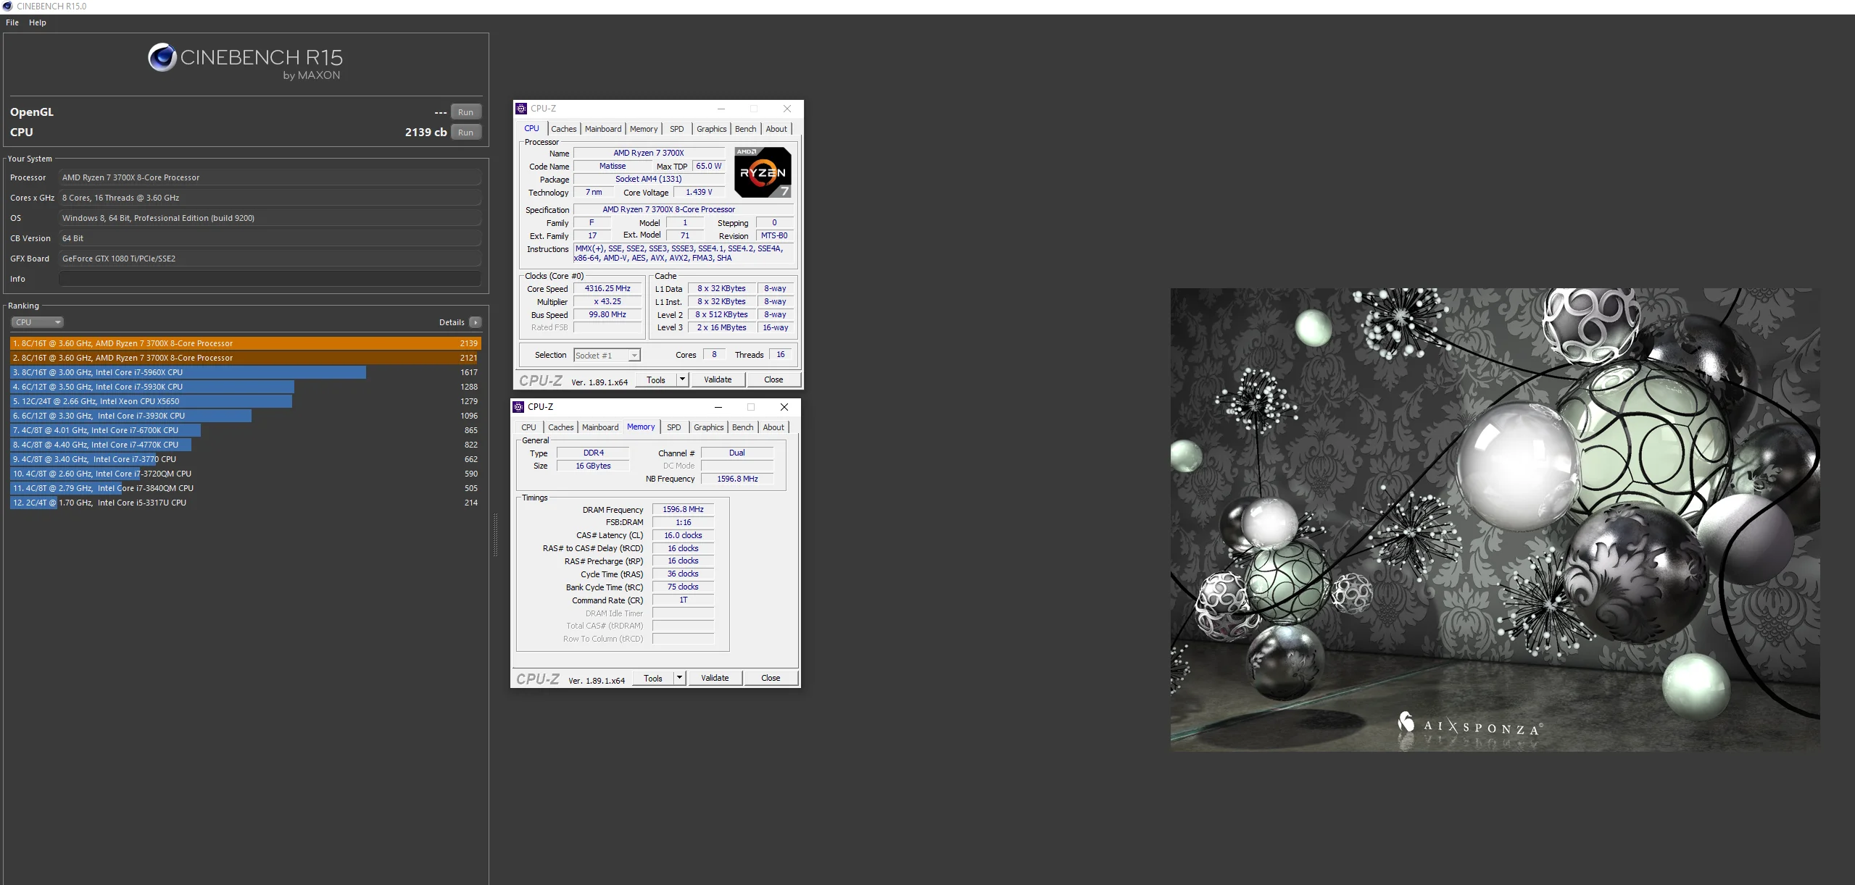Image resolution: width=1855 pixels, height=885 pixels.
Task: Click the top CPU-Z window title icon
Action: point(521,109)
